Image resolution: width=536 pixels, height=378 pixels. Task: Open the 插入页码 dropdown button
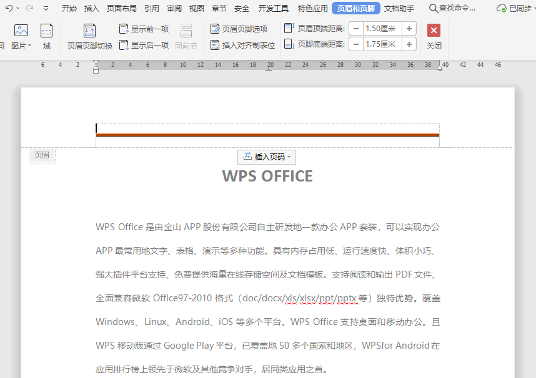(267, 157)
